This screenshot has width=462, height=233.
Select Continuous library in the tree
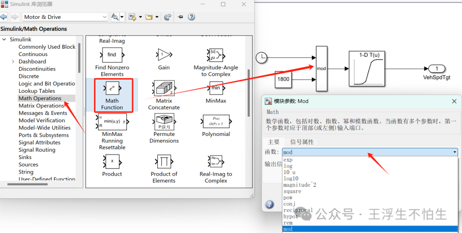tap(33, 54)
